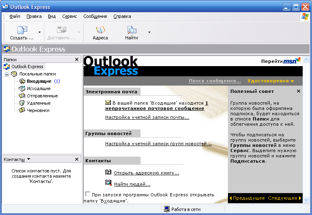Maximize the Outlook Express window

point(296,7)
